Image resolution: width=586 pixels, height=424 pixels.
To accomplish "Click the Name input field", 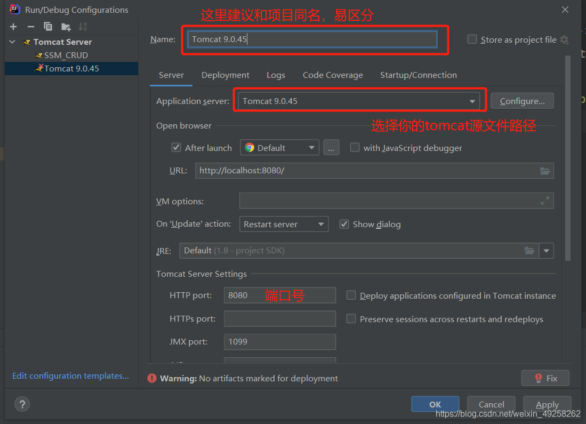I will (x=312, y=39).
